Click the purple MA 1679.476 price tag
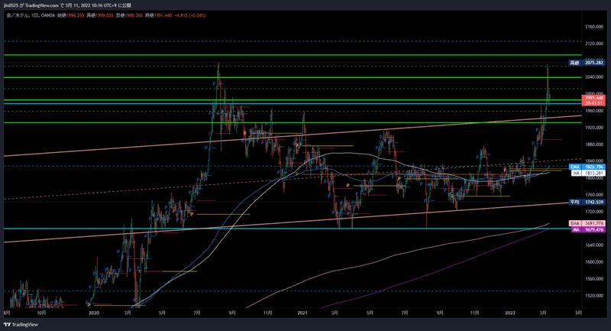This screenshot has height=331, width=611. click(x=587, y=229)
